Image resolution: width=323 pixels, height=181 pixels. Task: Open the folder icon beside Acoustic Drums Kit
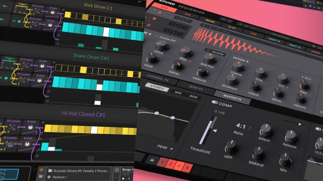pos(50,171)
